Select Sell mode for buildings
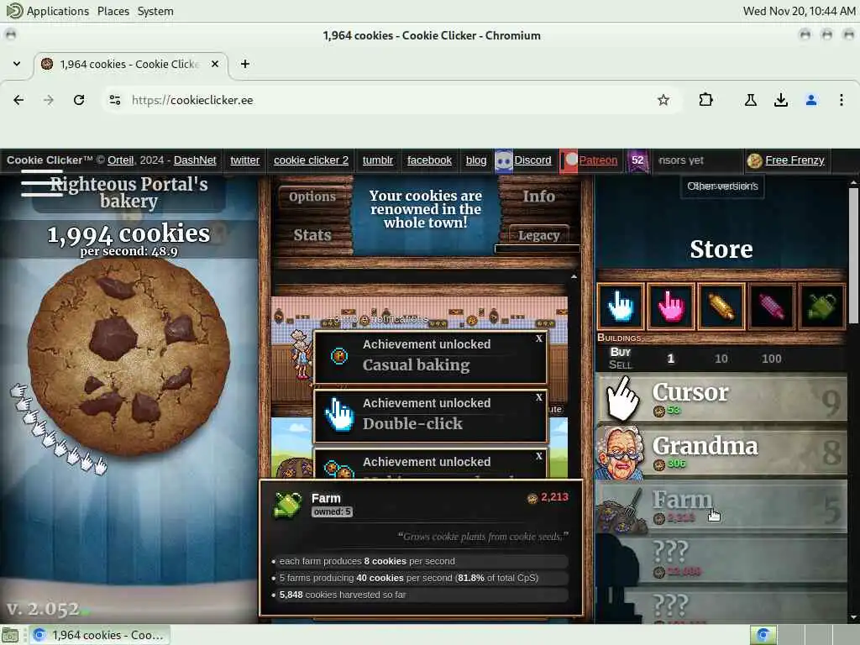860x645 pixels. 621,364
